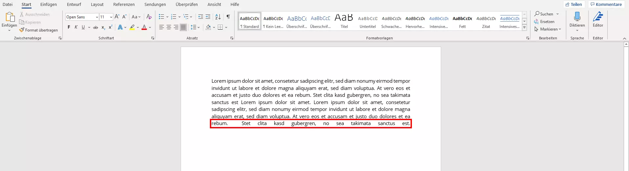Open Aa change case dropdown

point(136,17)
